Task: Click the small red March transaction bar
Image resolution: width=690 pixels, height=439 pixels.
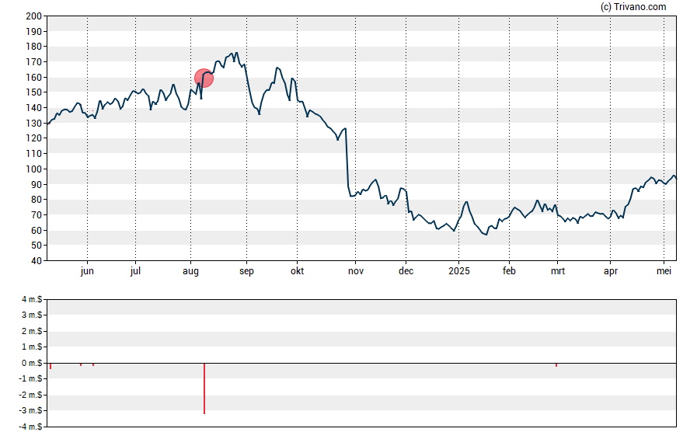Action: pos(556,365)
